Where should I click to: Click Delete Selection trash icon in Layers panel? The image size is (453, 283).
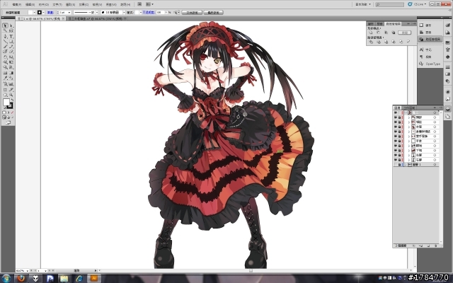435,246
